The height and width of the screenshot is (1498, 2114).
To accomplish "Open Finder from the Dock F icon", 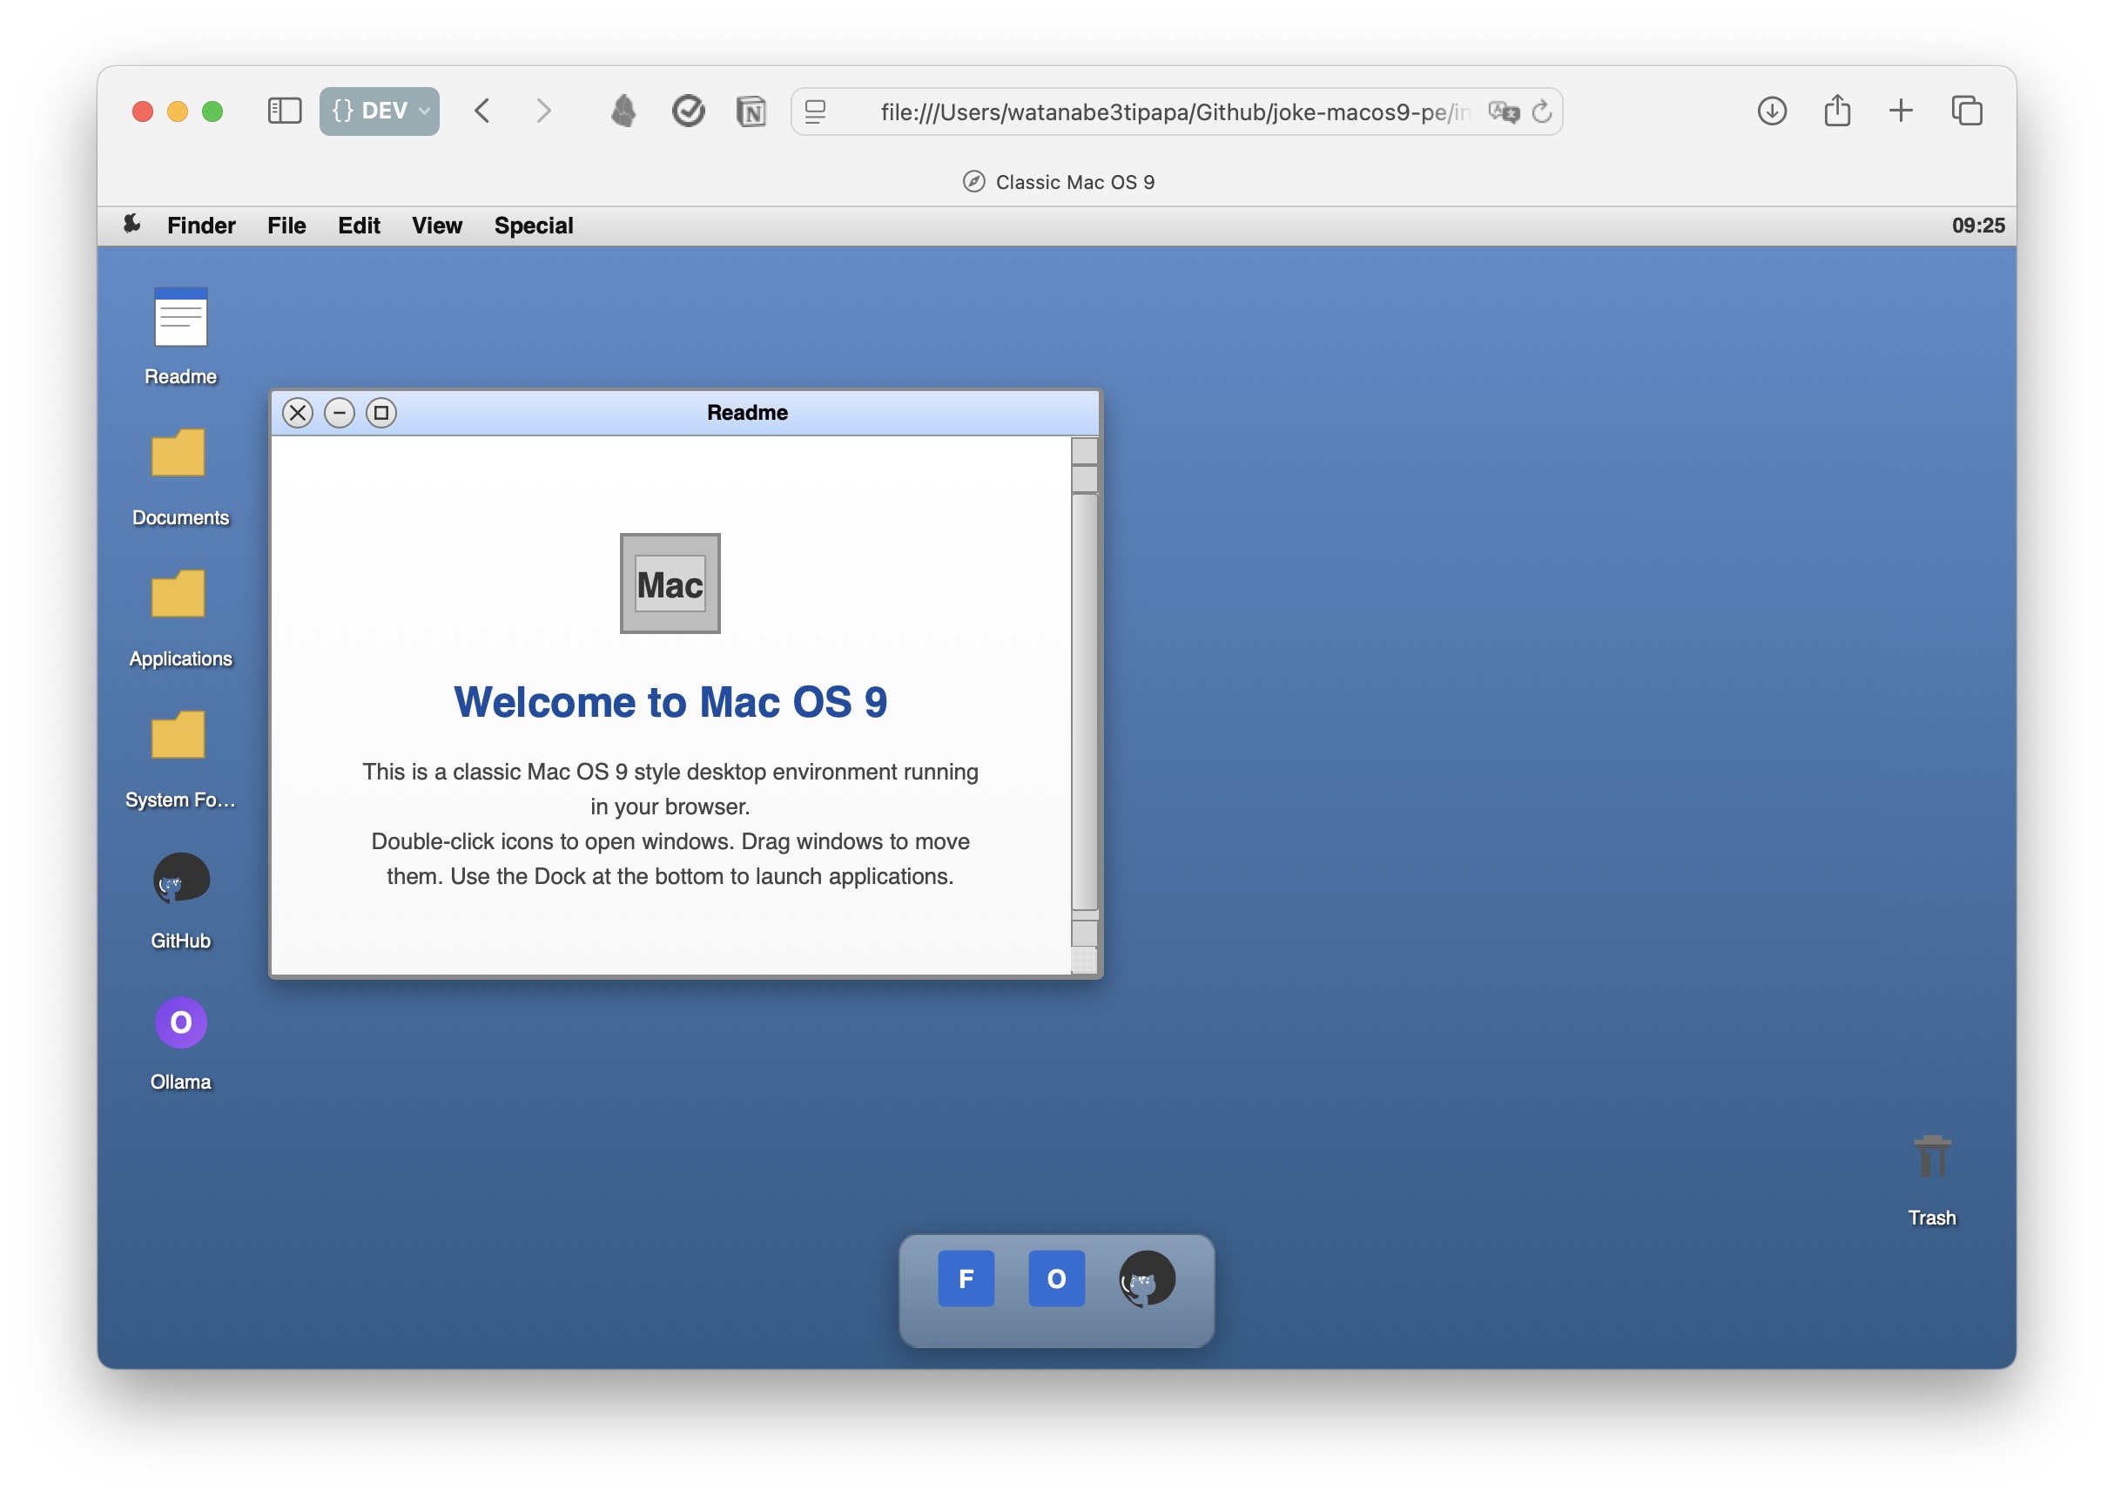I will tap(966, 1279).
